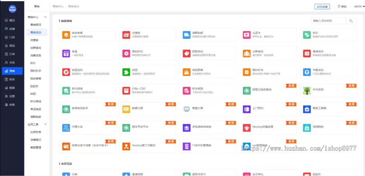Click the alarm clock icon of 限时秒杀 card

click(247, 72)
